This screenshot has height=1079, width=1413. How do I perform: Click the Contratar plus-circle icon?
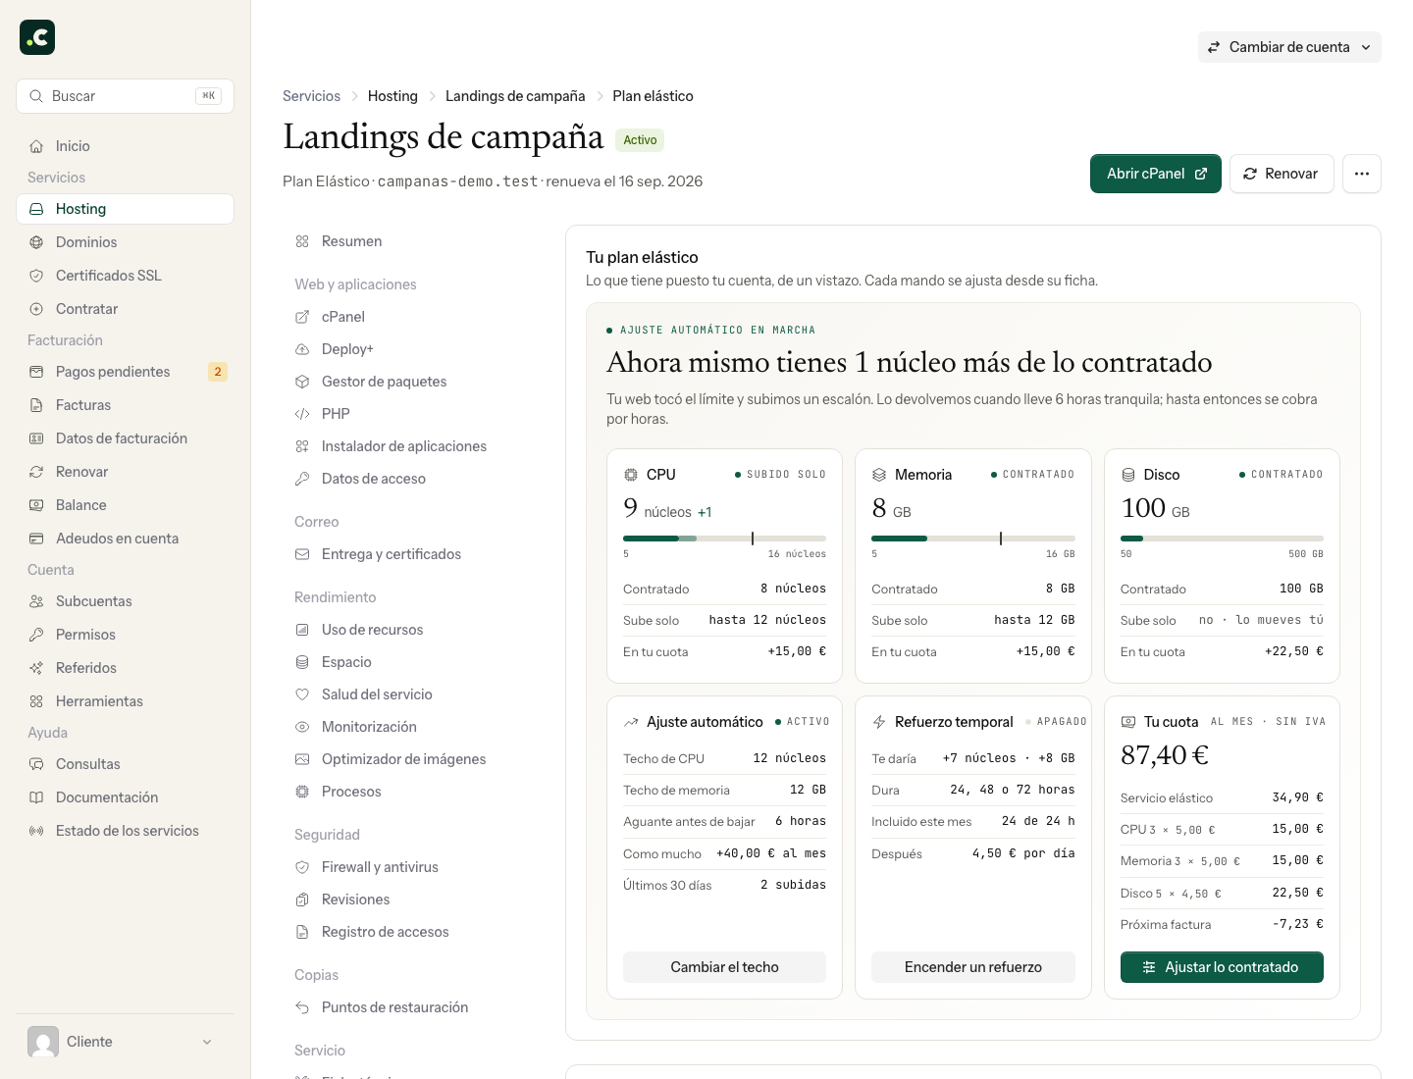(x=36, y=309)
